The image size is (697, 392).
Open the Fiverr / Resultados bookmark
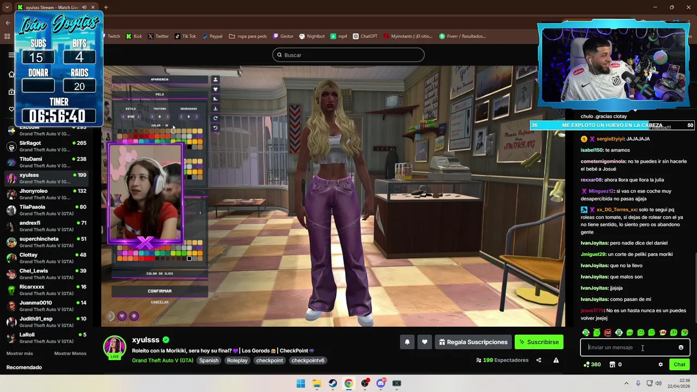pyautogui.click(x=462, y=36)
